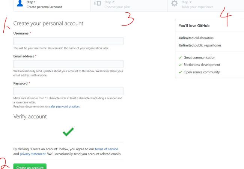244x169 pixels.
Task: Focus the Username input field
Action: (x=68, y=41)
